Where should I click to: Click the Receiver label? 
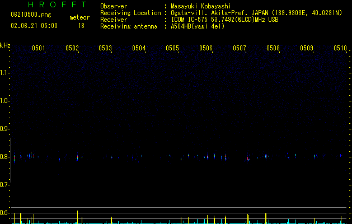point(114,20)
